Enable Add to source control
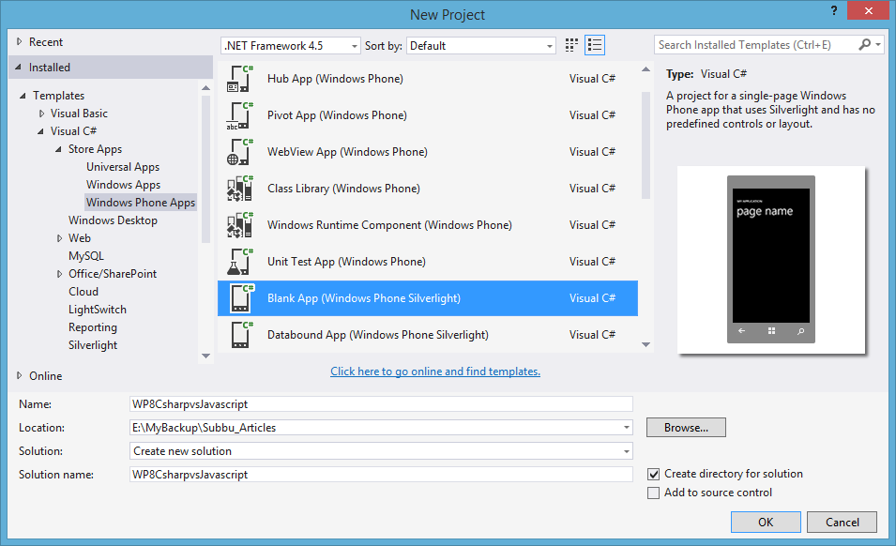This screenshot has height=546, width=896. coord(653,492)
